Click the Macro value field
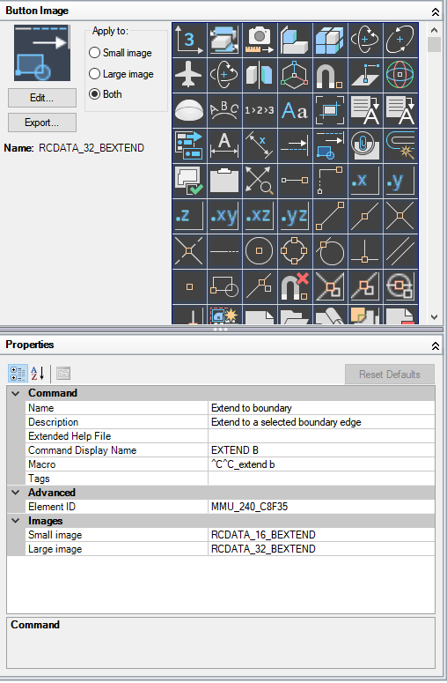The height and width of the screenshot is (683, 447). click(321, 464)
